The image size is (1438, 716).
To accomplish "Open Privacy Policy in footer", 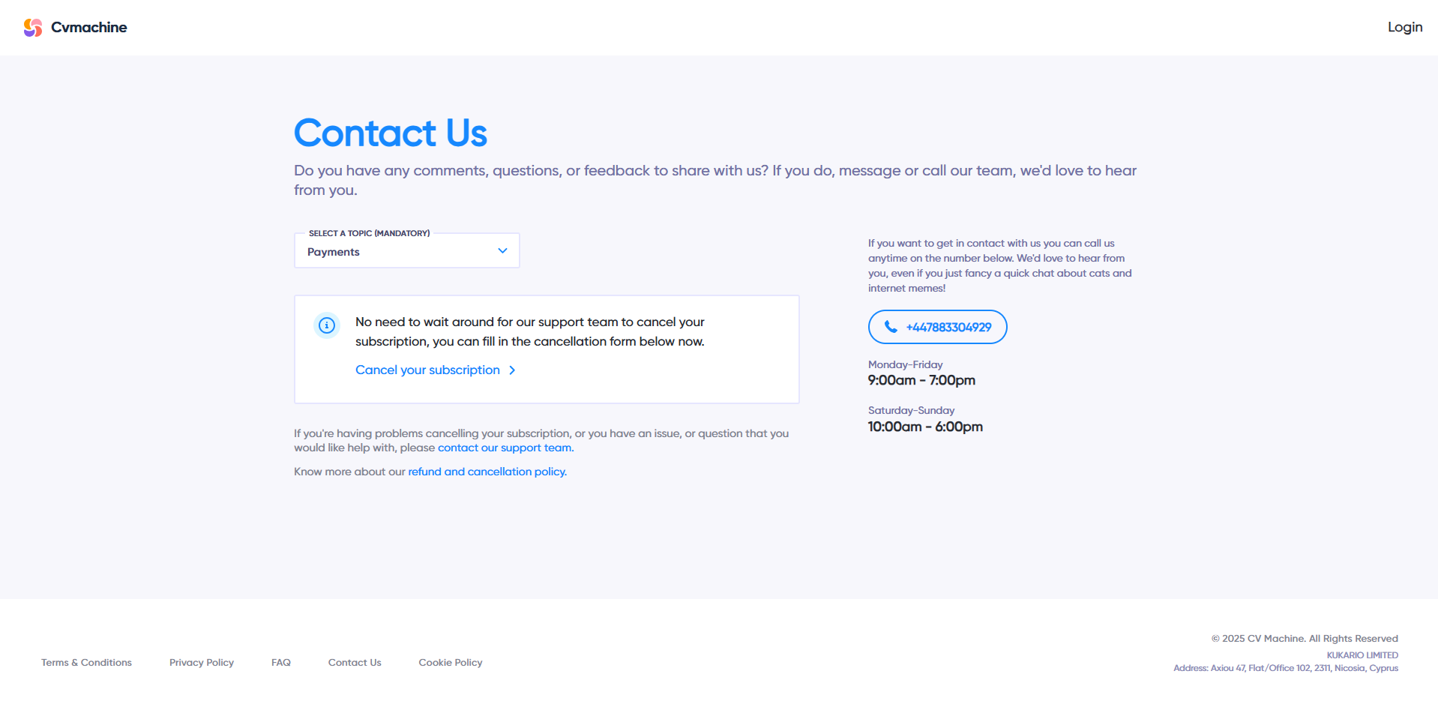I will (x=202, y=663).
